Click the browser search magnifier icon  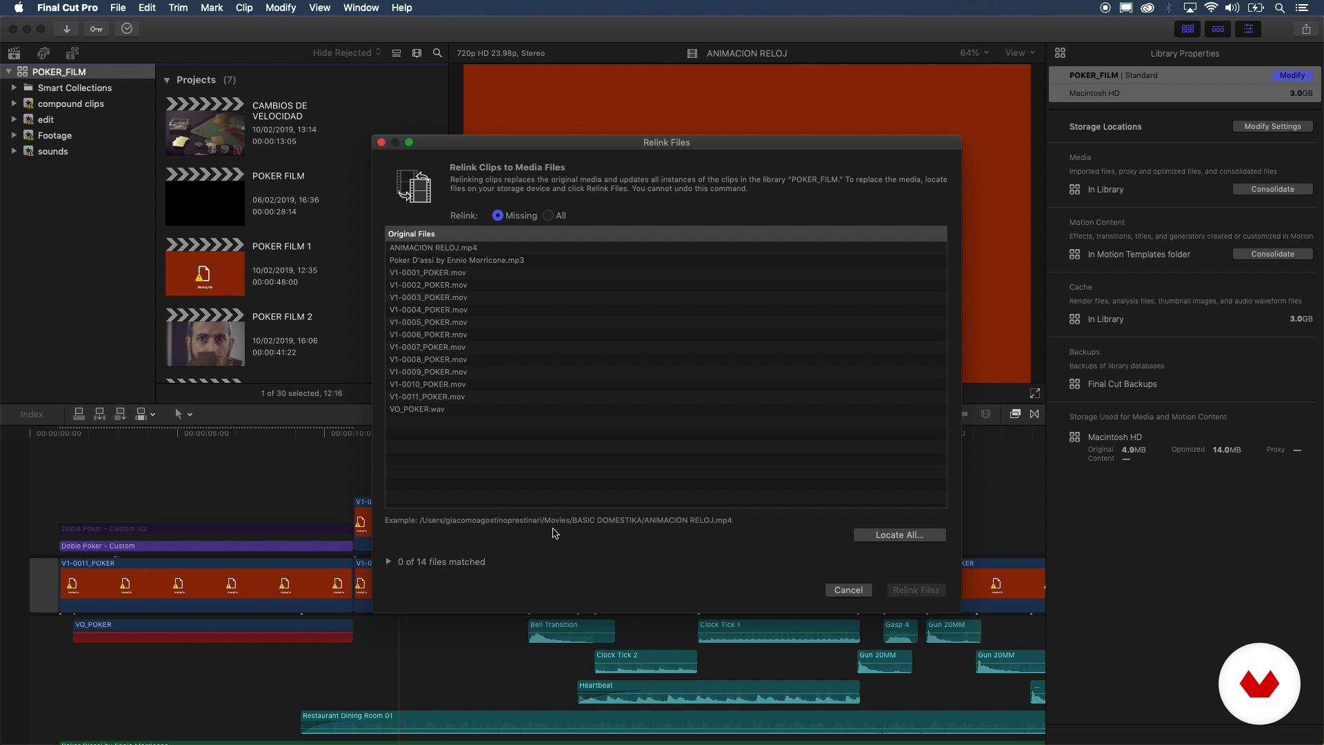(x=437, y=53)
